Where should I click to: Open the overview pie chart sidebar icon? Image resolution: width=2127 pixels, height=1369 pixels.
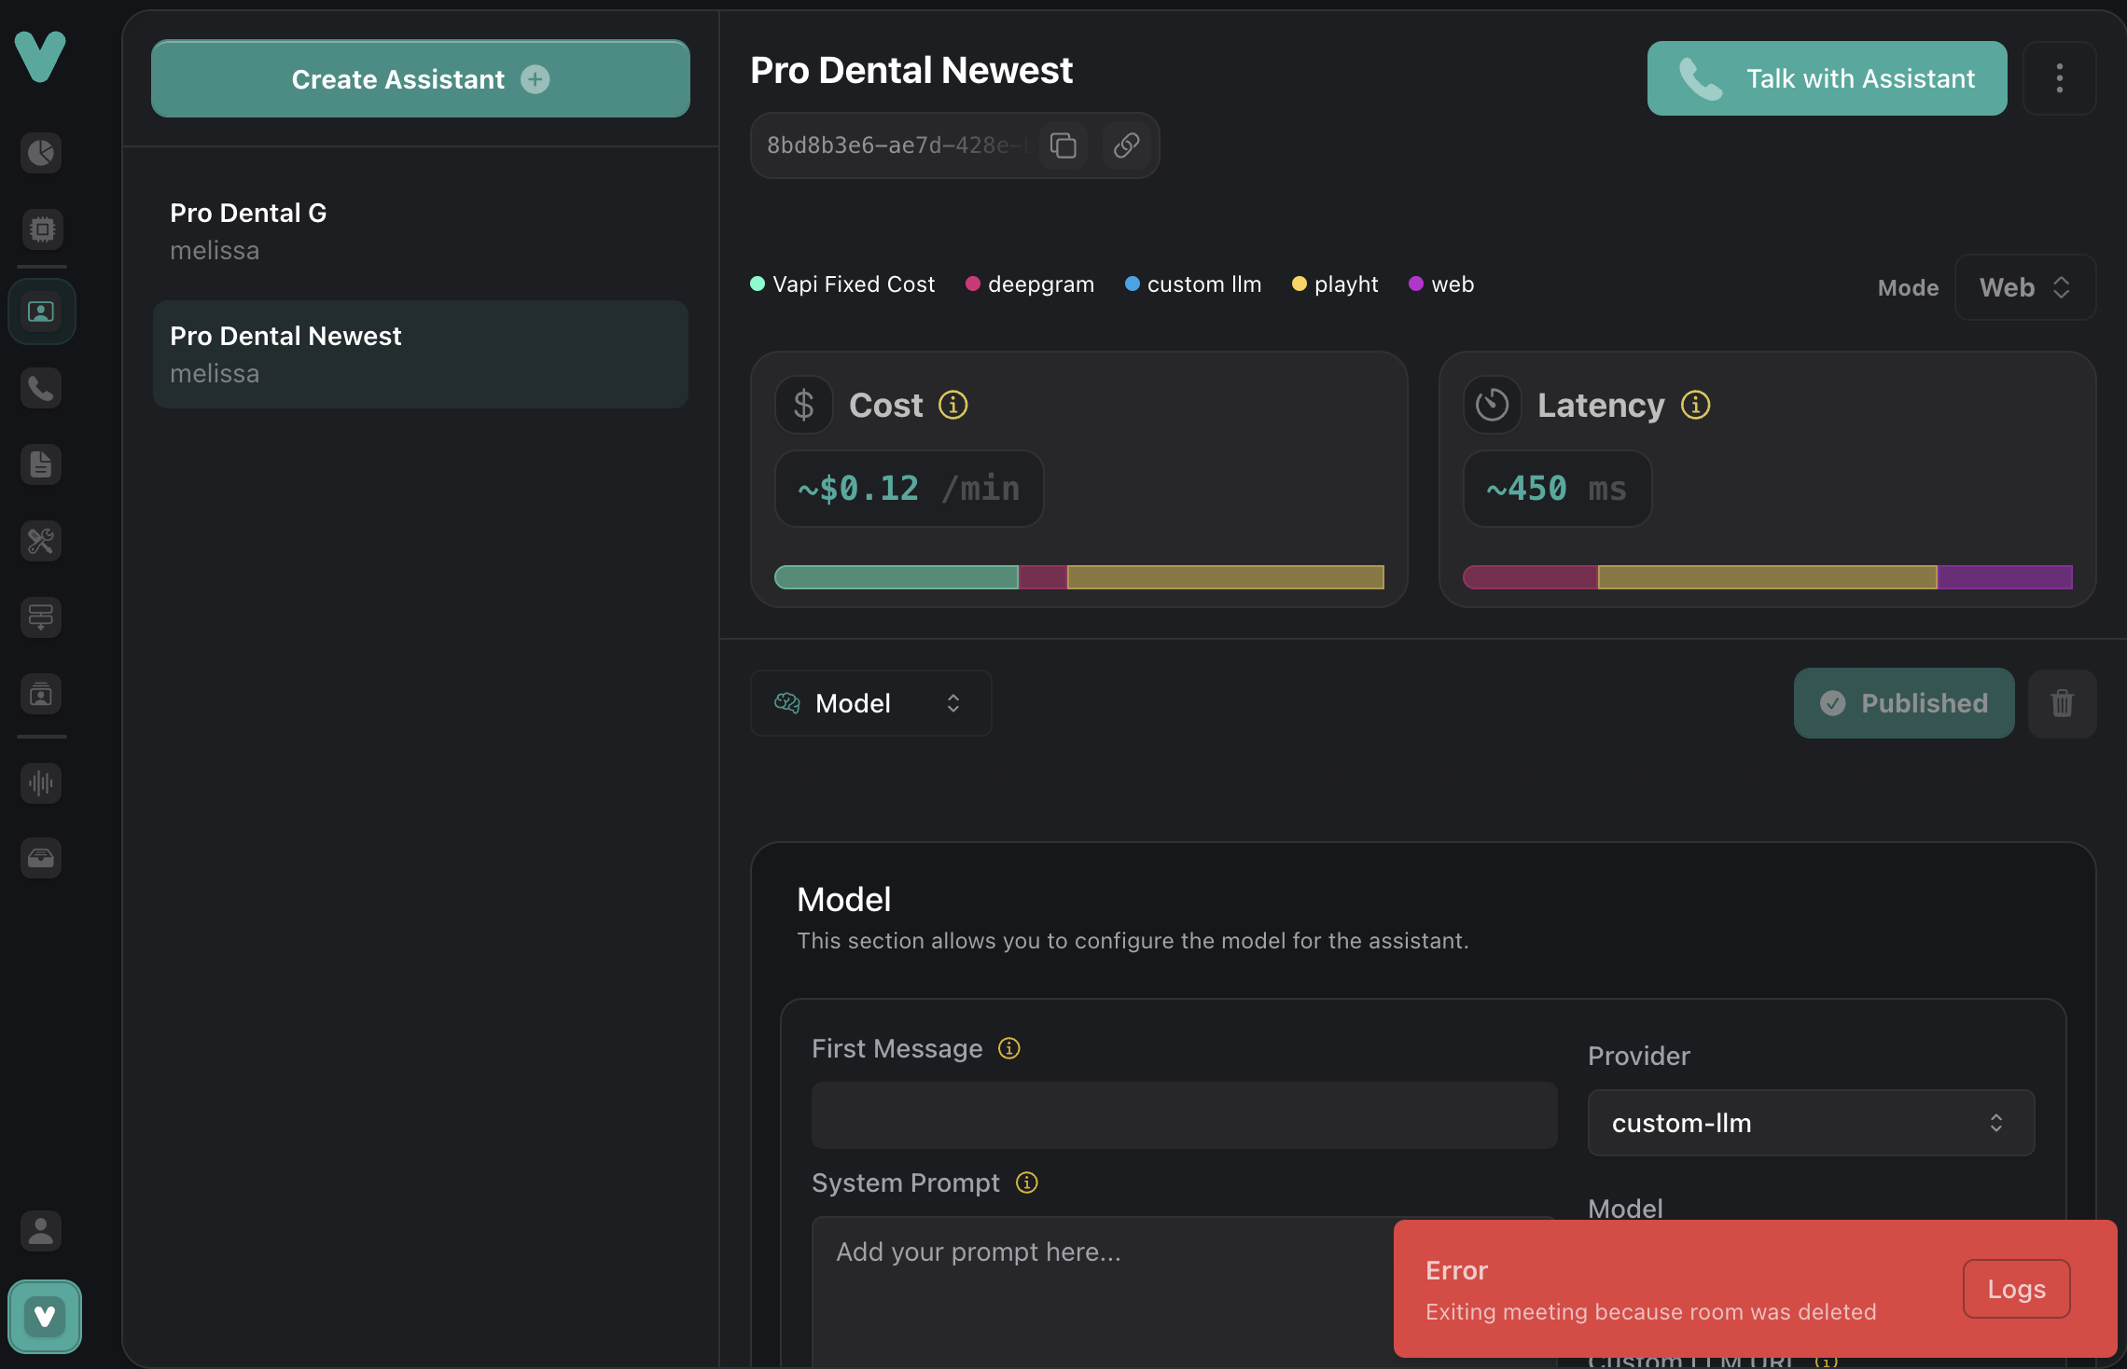(x=41, y=152)
